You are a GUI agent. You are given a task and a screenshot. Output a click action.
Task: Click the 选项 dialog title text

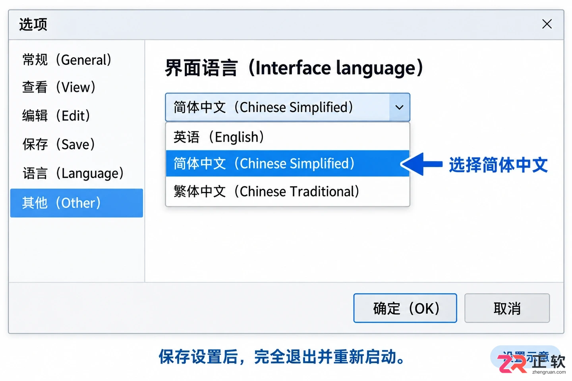33,25
